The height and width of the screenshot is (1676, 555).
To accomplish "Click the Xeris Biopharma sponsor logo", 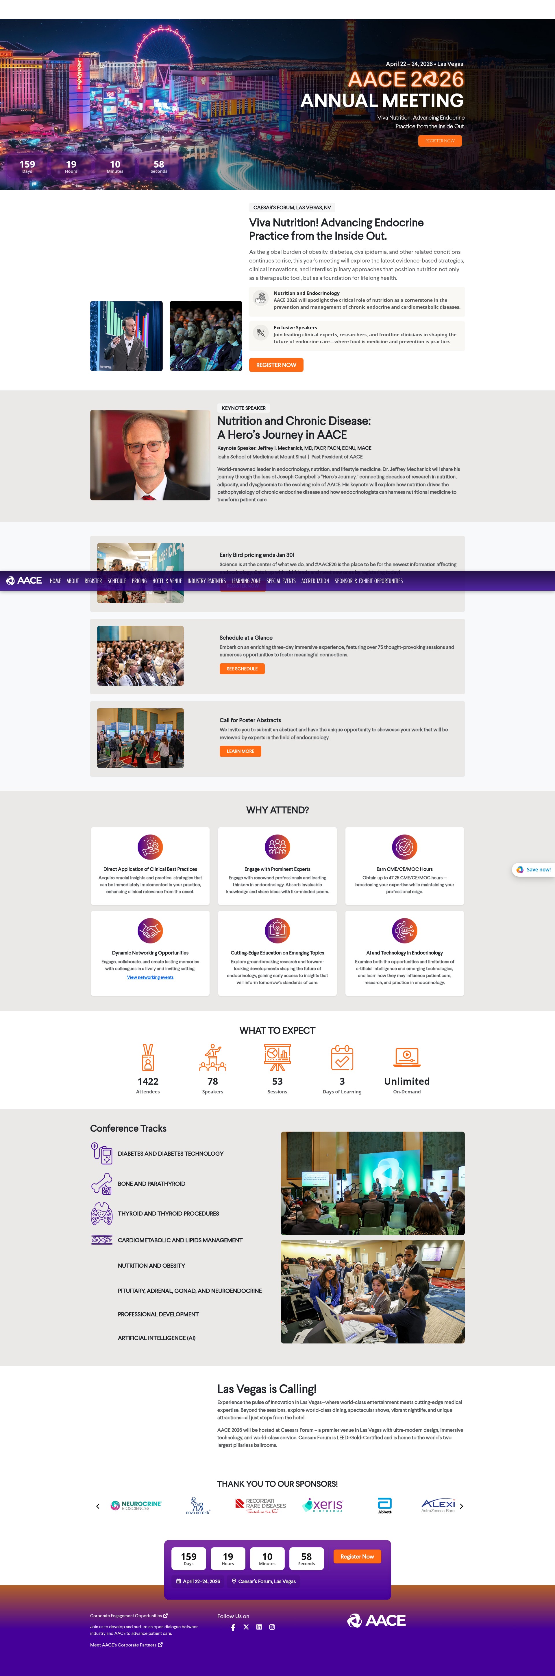I will [323, 1506].
